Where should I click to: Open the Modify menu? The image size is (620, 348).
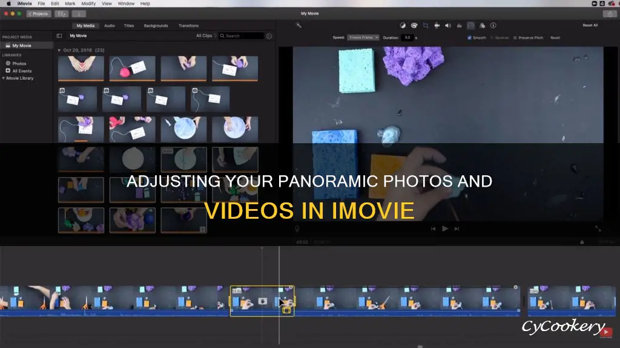(88, 4)
